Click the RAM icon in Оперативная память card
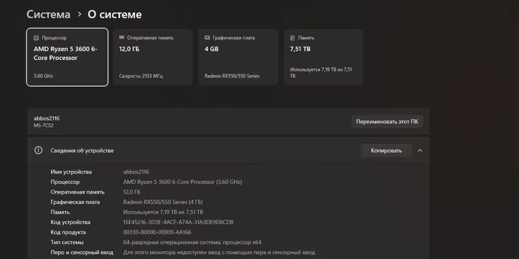The width and height of the screenshot is (519, 259). coord(121,38)
